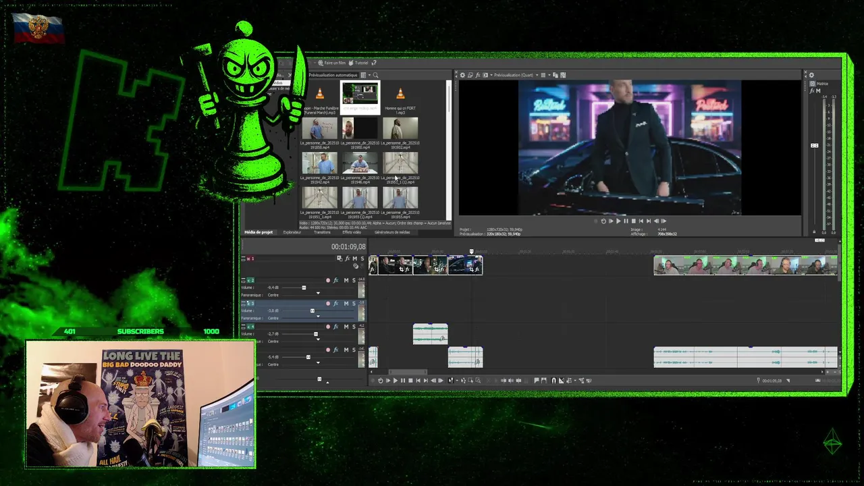Click preview on external monitor icon

470,75
